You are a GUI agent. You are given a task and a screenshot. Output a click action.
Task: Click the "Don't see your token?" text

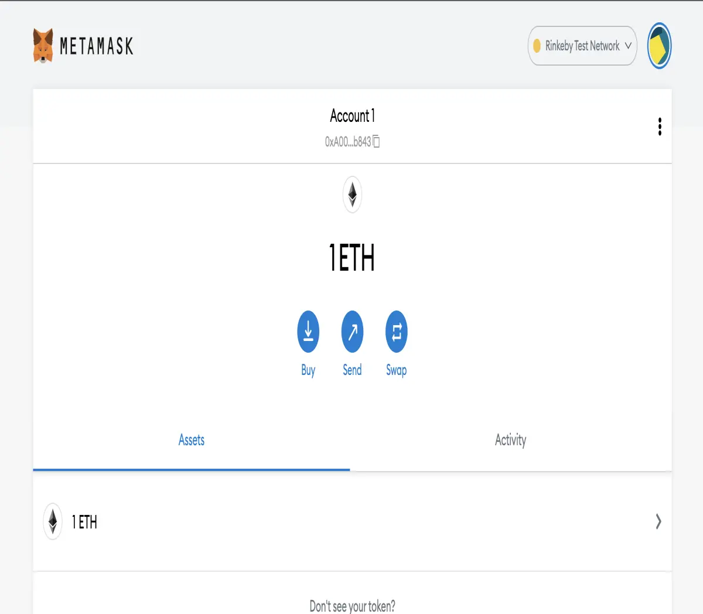352,606
